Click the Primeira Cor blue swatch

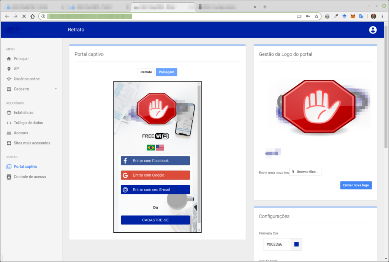point(296,245)
